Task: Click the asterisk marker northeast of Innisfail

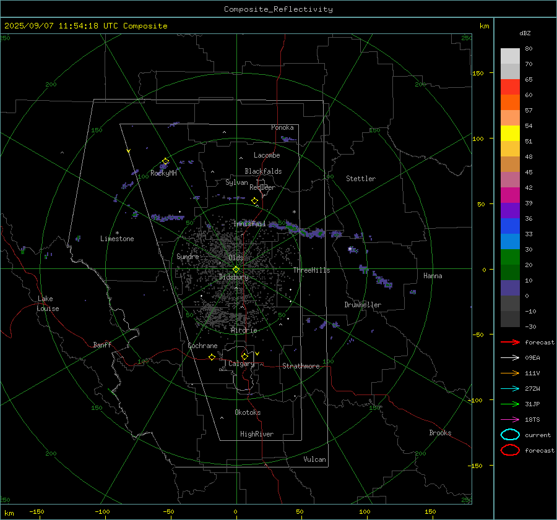Action: [294, 212]
